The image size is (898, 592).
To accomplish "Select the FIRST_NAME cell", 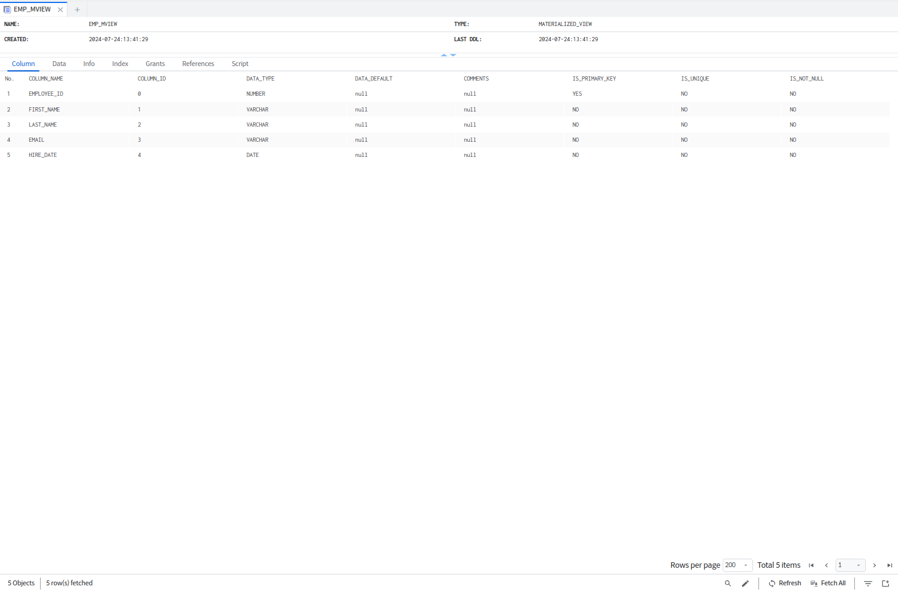I will [x=44, y=110].
